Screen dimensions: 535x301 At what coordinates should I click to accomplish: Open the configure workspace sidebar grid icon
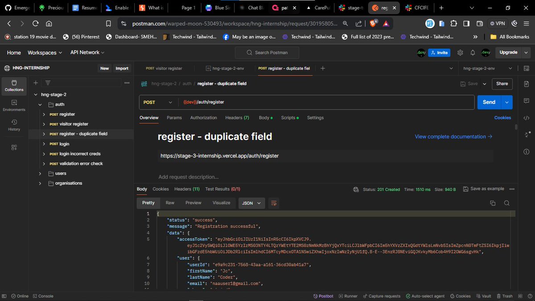14,148
